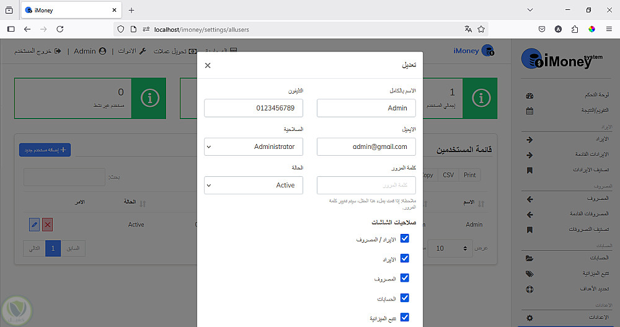This screenshot has height=327, width=620.
Task: Click the red delete icon in Admin row
Action: (x=48, y=225)
